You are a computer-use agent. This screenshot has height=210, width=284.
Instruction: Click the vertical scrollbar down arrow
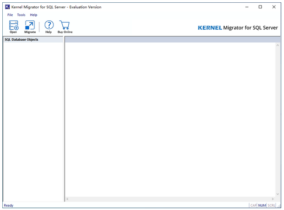277,194
